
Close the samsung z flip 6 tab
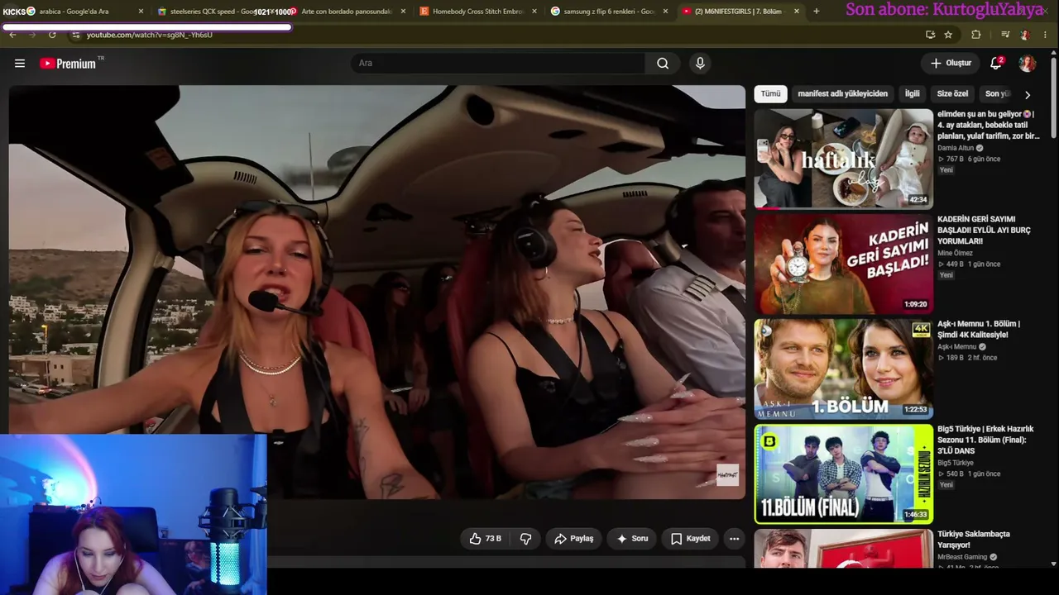[x=665, y=12]
